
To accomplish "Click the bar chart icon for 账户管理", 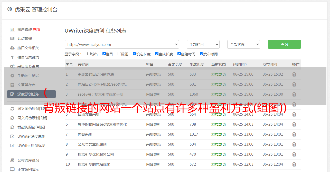I will (12, 29).
